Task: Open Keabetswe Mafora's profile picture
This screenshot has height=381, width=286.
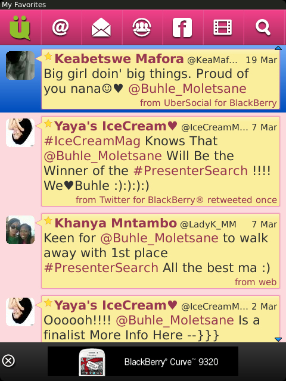Action: pyautogui.click(x=20, y=65)
